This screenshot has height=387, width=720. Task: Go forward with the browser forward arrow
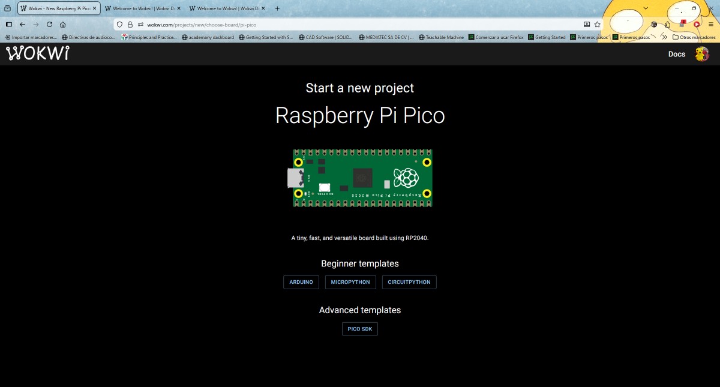click(36, 25)
